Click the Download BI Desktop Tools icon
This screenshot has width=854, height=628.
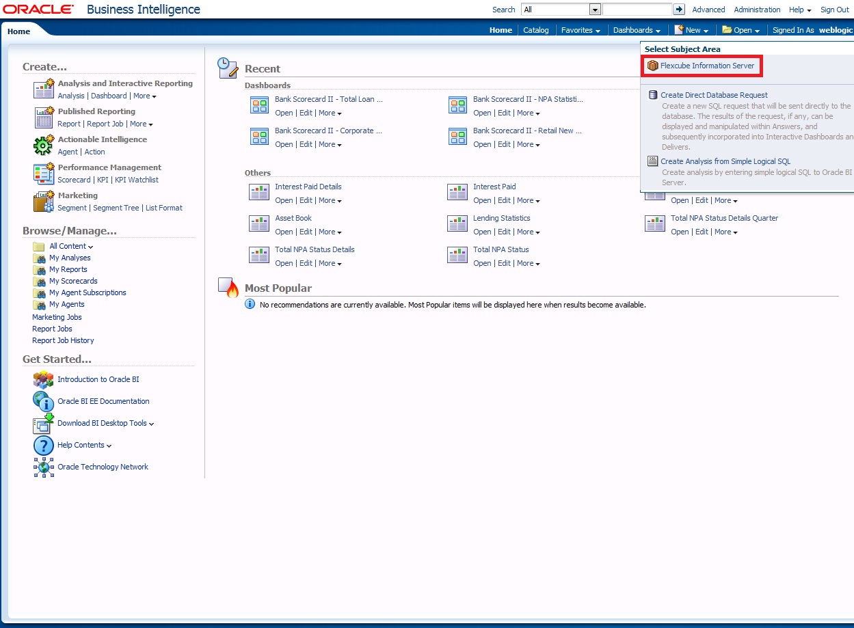point(44,424)
